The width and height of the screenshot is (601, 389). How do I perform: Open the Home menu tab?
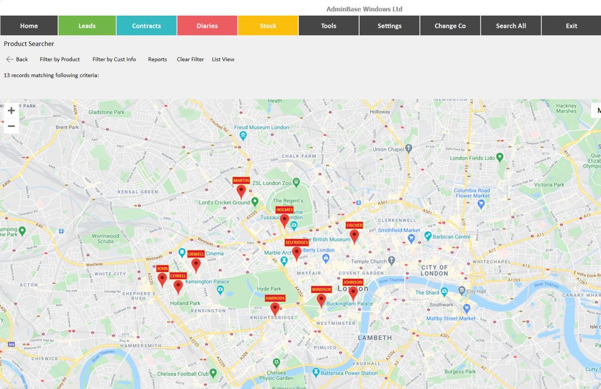pos(29,26)
